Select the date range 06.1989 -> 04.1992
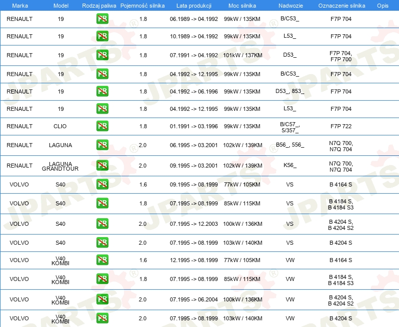The width and height of the screenshot is (399, 327). click(194, 19)
